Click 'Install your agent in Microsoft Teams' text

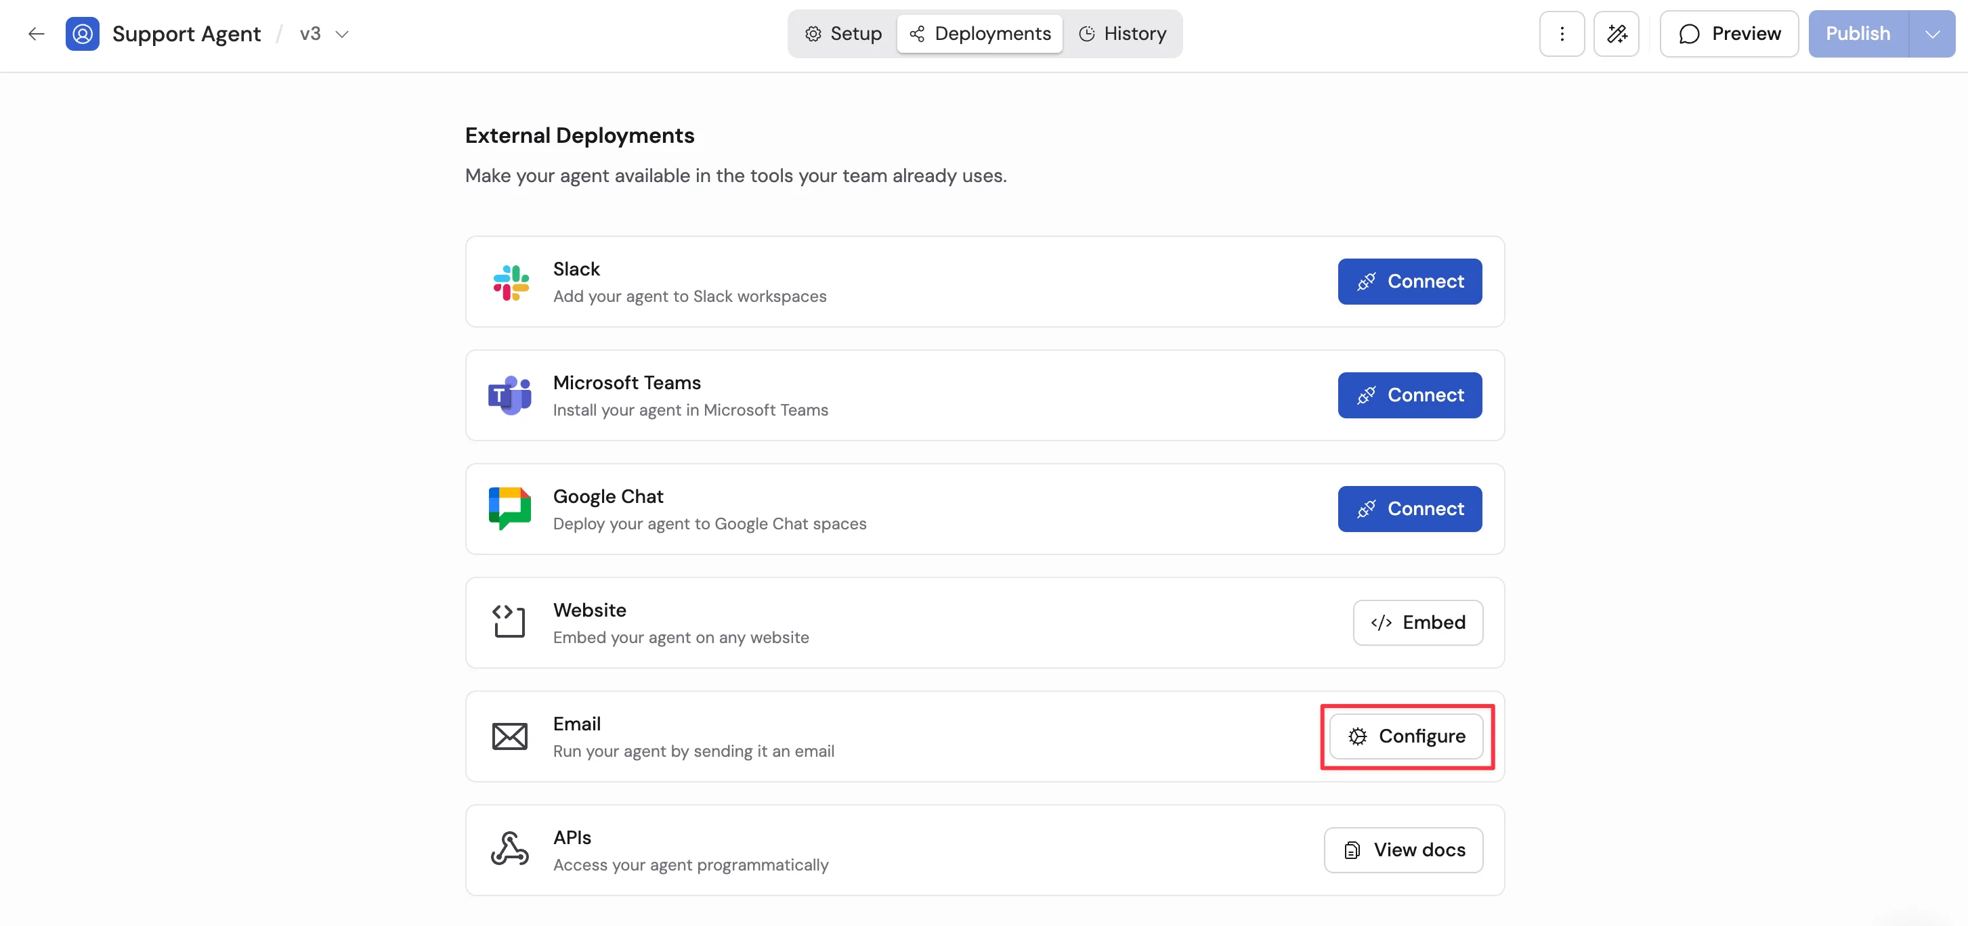(x=690, y=410)
